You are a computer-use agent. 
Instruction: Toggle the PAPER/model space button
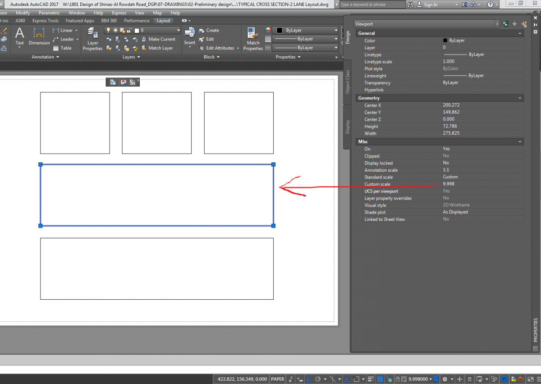click(277, 379)
